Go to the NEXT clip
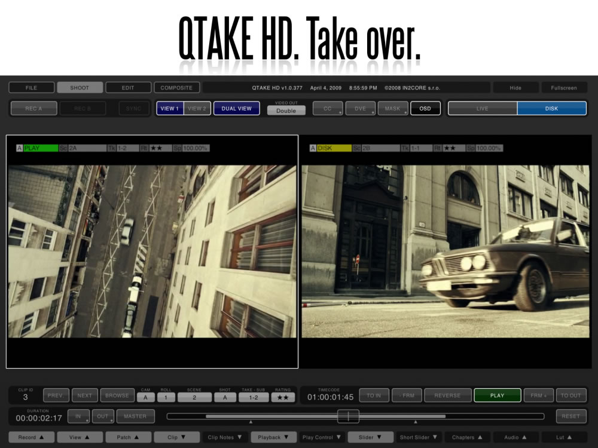The image size is (598, 448). coord(85,395)
